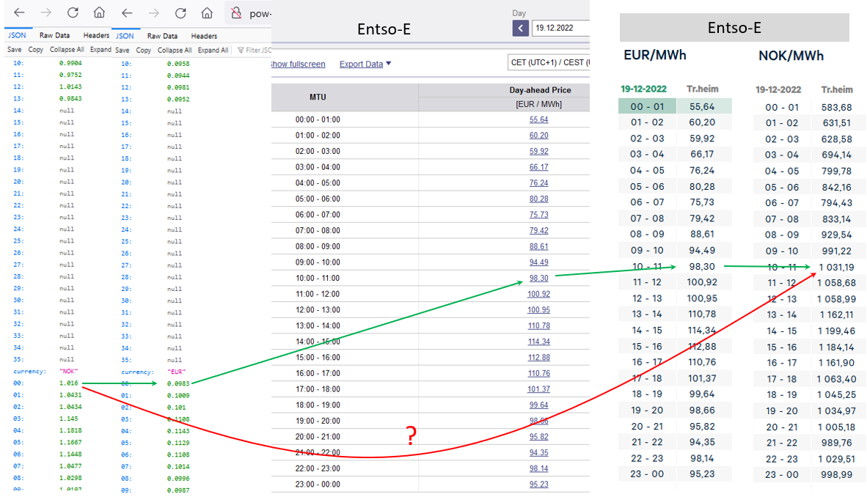This screenshot has height=497, width=867.
Task: Select the JSON tab in the left viewer
Action: (x=16, y=34)
